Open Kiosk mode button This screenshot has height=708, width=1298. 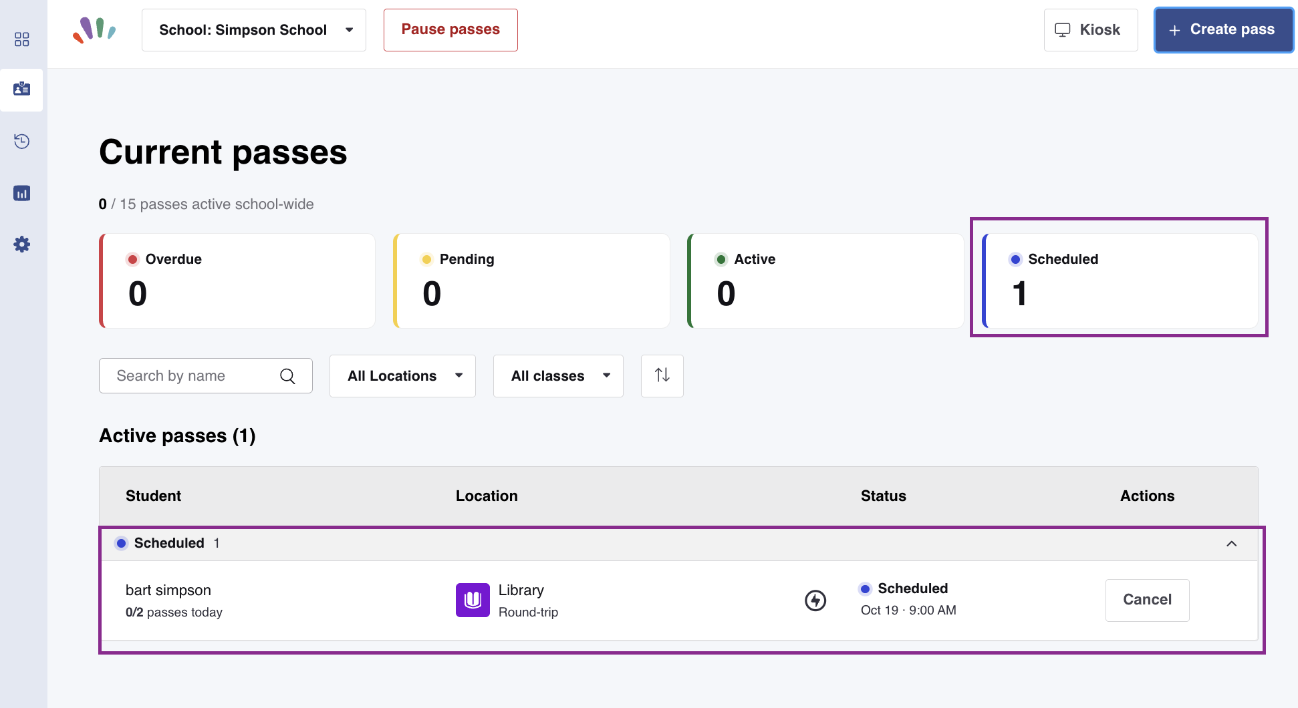point(1091,30)
